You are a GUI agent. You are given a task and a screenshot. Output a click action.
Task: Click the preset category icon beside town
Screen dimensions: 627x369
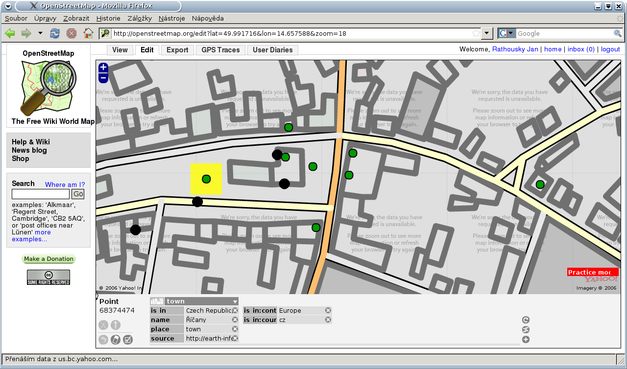[157, 301]
